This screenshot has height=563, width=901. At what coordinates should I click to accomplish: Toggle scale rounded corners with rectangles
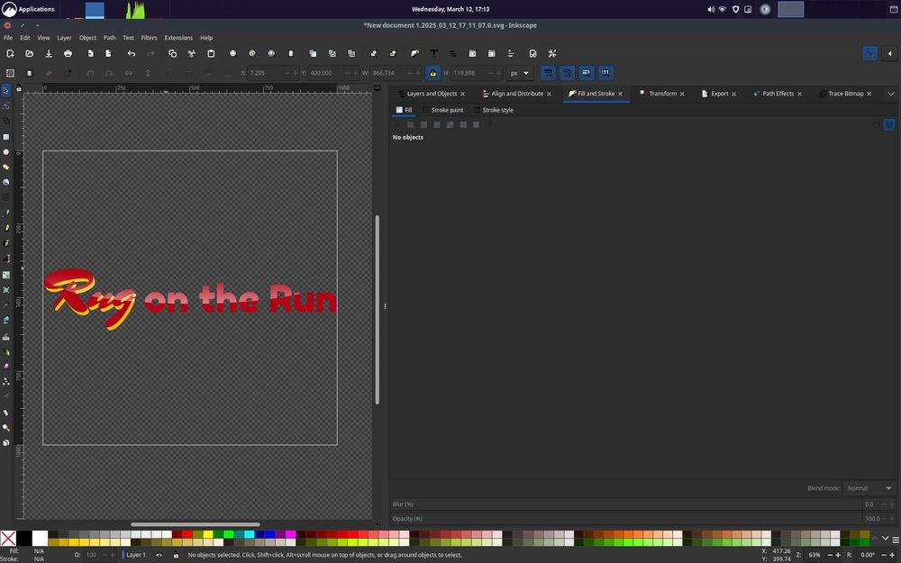point(567,73)
